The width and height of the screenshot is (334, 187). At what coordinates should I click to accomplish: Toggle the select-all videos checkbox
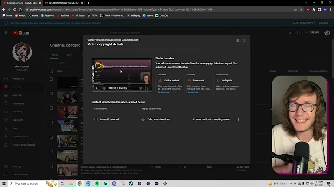pyautogui.click(x=51, y=71)
